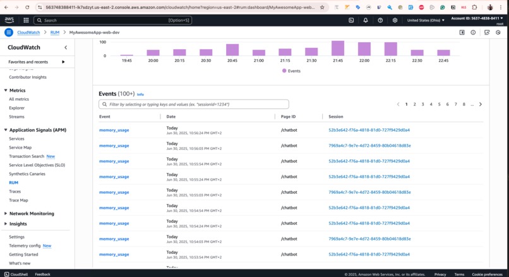Image resolution: width=509 pixels, height=277 pixels.
Task: Open Telemetry config in the sidebar
Action: (25, 246)
